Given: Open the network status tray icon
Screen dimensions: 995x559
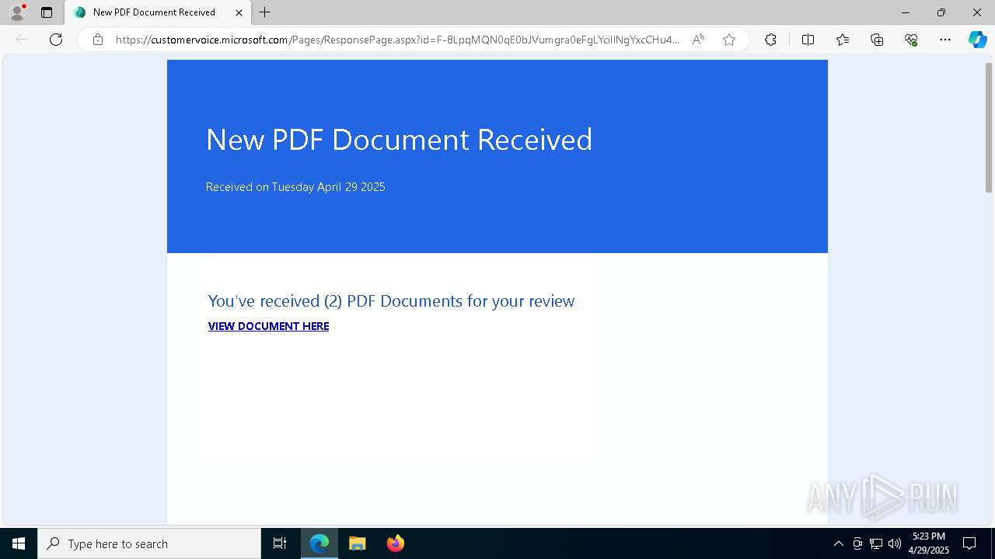Looking at the screenshot, I should pos(876,543).
